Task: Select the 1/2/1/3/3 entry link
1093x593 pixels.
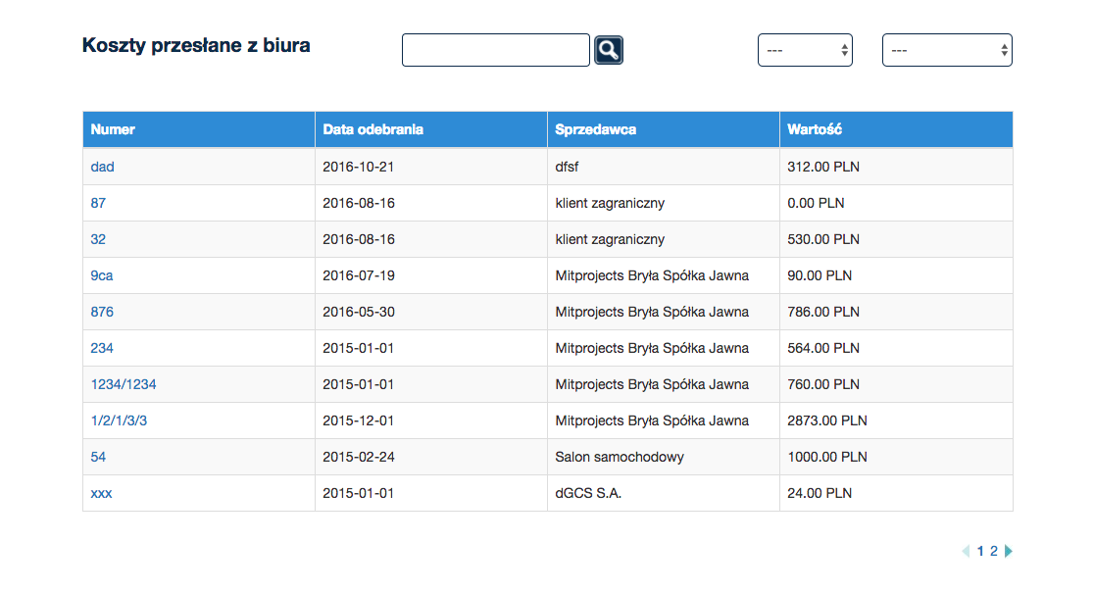Action: pyautogui.click(x=119, y=420)
